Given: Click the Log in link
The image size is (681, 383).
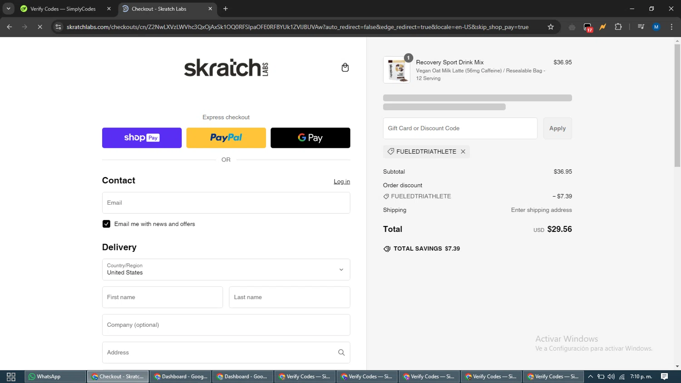Looking at the screenshot, I should click(342, 182).
